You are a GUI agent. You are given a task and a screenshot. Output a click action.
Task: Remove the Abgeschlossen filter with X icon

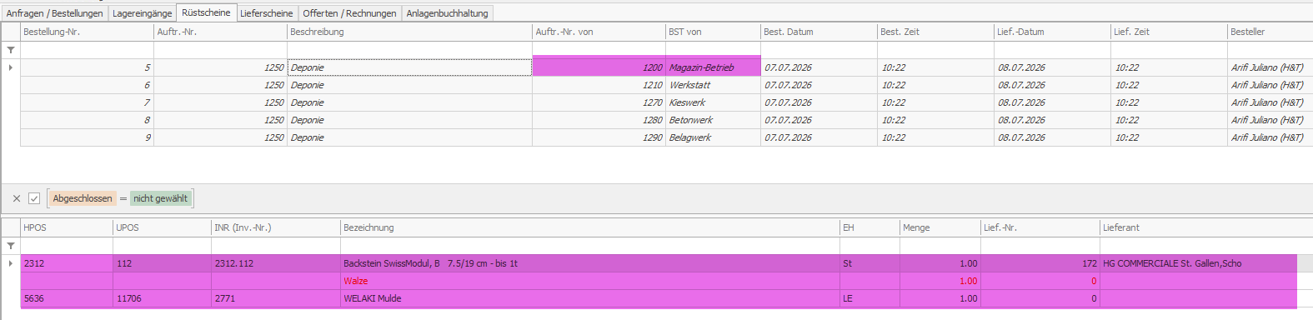point(17,198)
